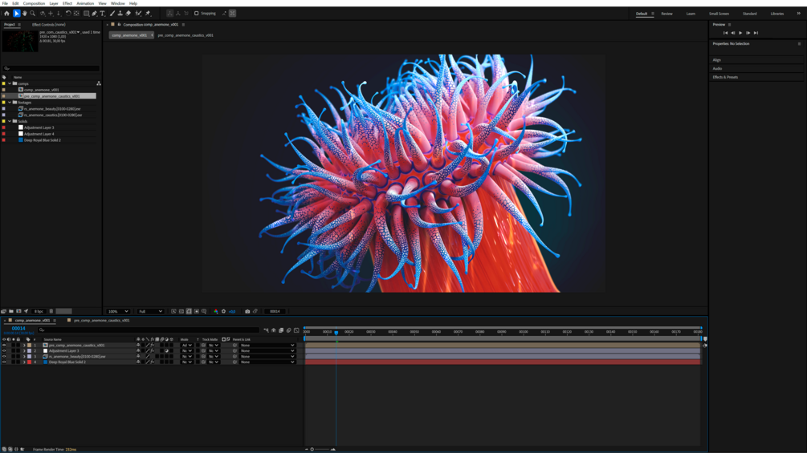This screenshot has width=807, height=453.
Task: Switch to Review workspace
Action: tap(666, 14)
